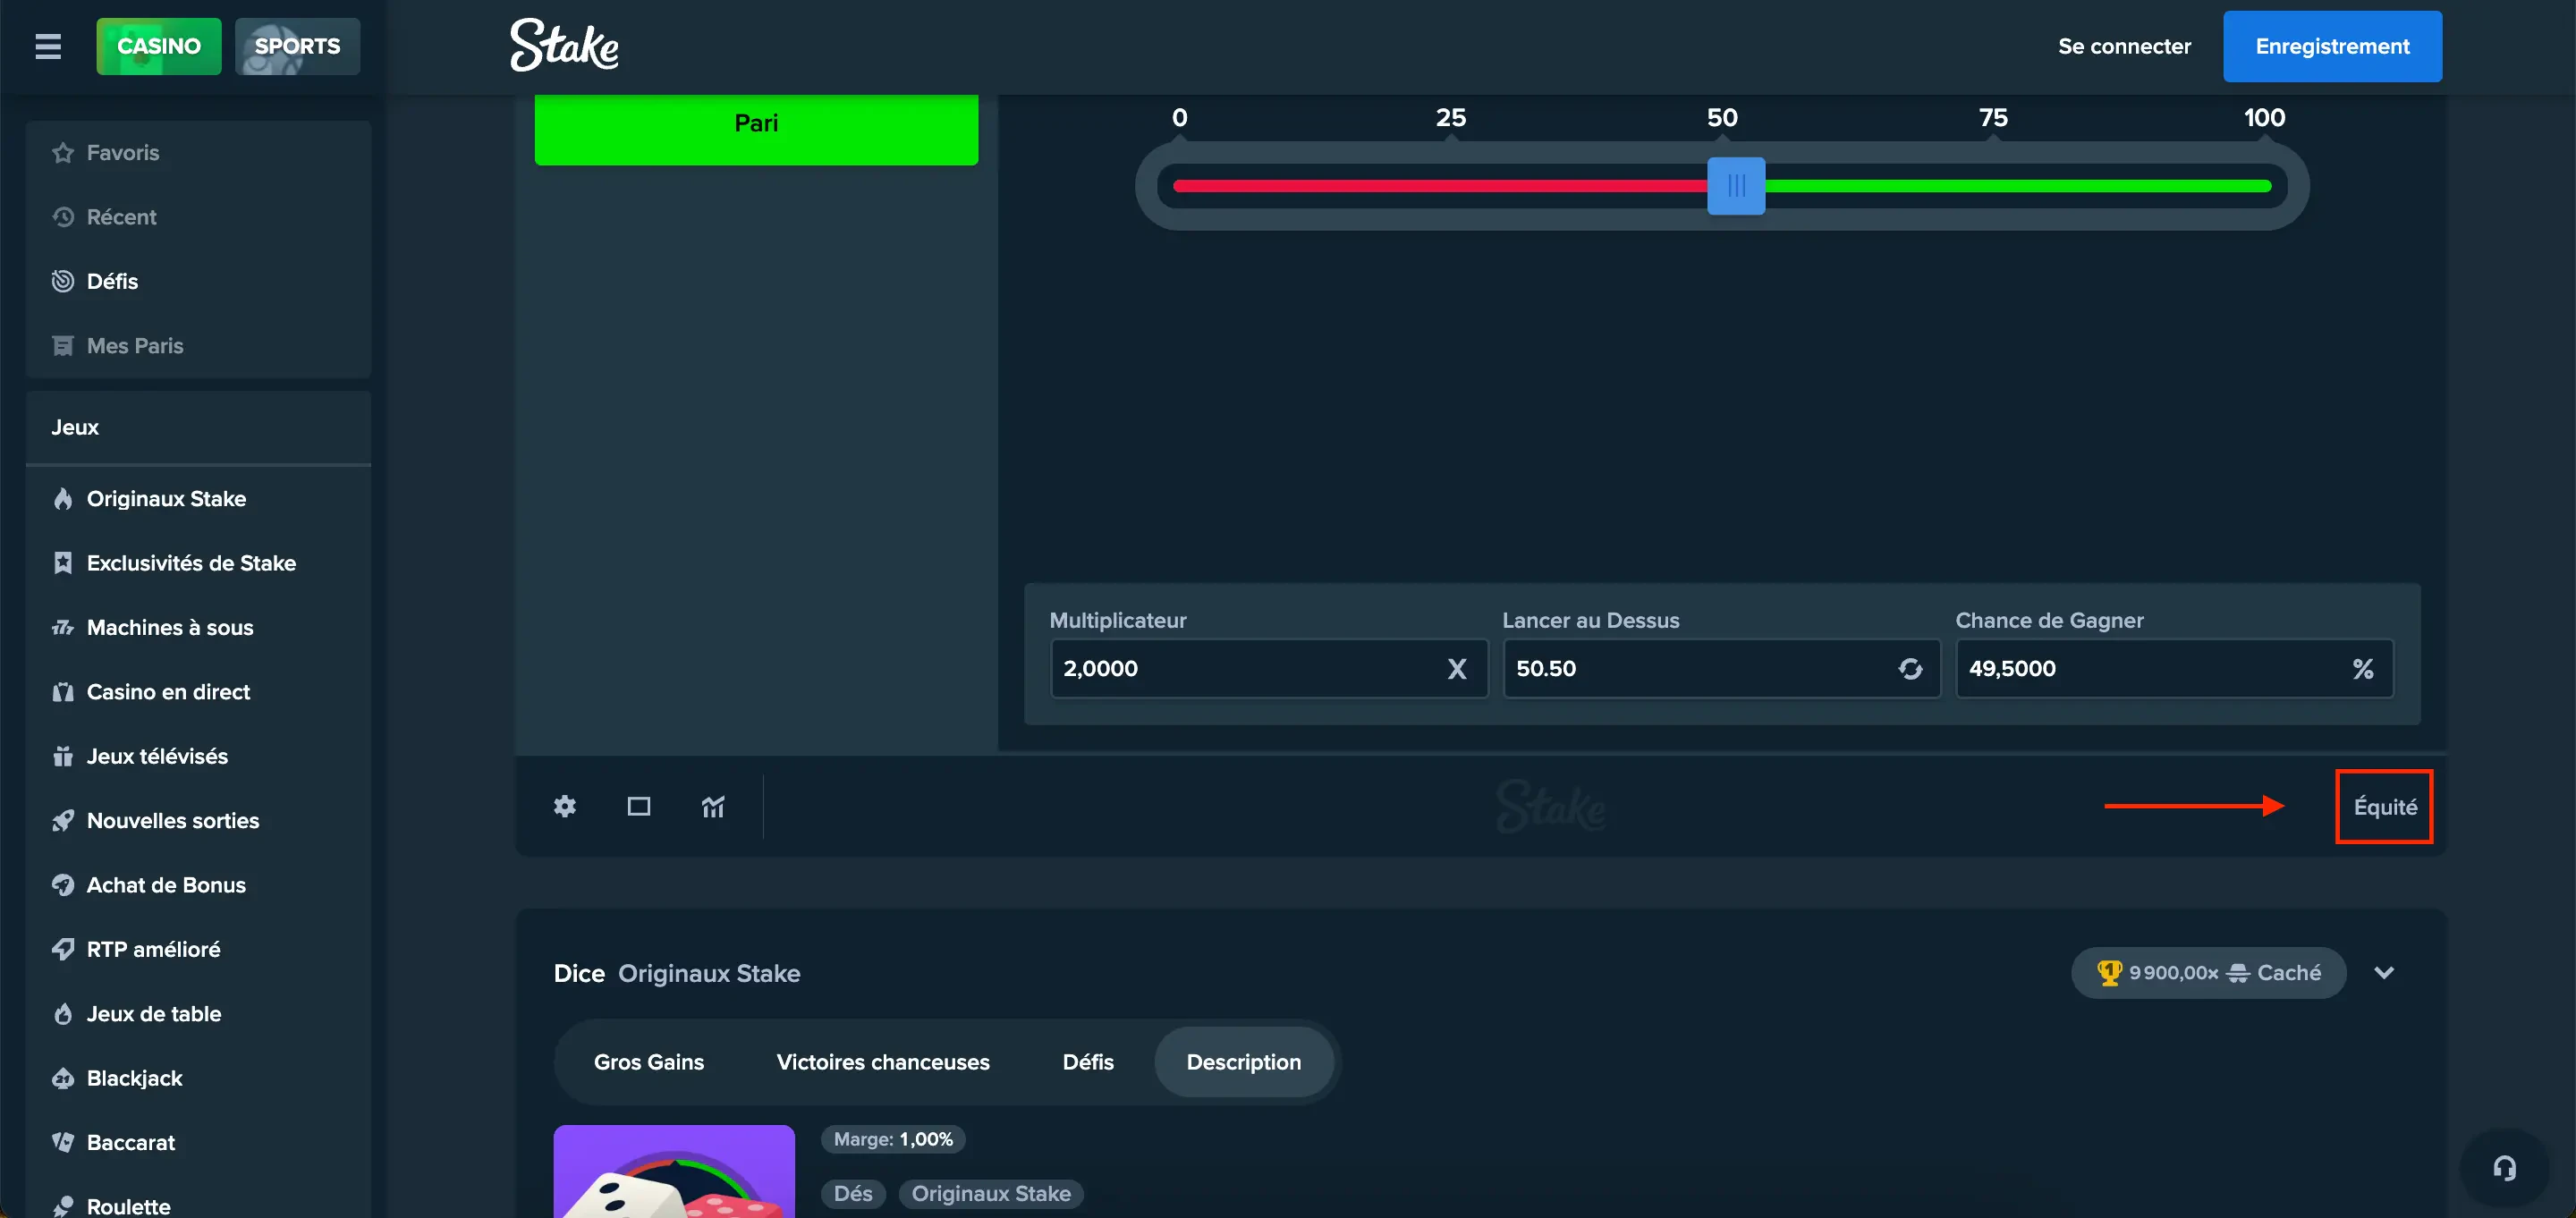
Task: Click the Baccarat cards icon
Action: (x=63, y=1142)
